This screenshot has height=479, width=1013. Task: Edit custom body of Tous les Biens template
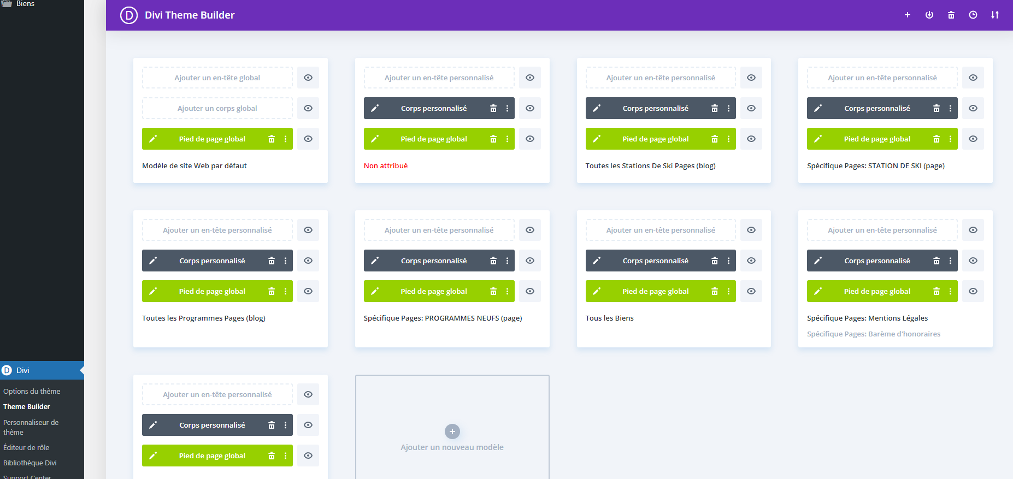[597, 261]
